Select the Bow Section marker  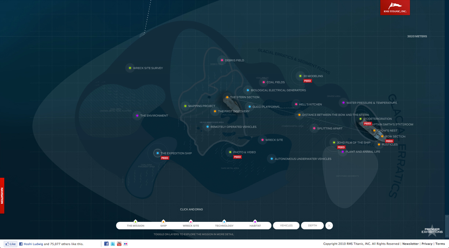pos(382,137)
